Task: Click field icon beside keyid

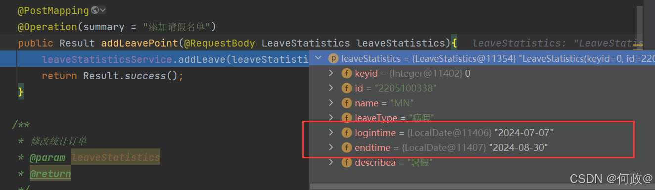Action: coord(346,73)
